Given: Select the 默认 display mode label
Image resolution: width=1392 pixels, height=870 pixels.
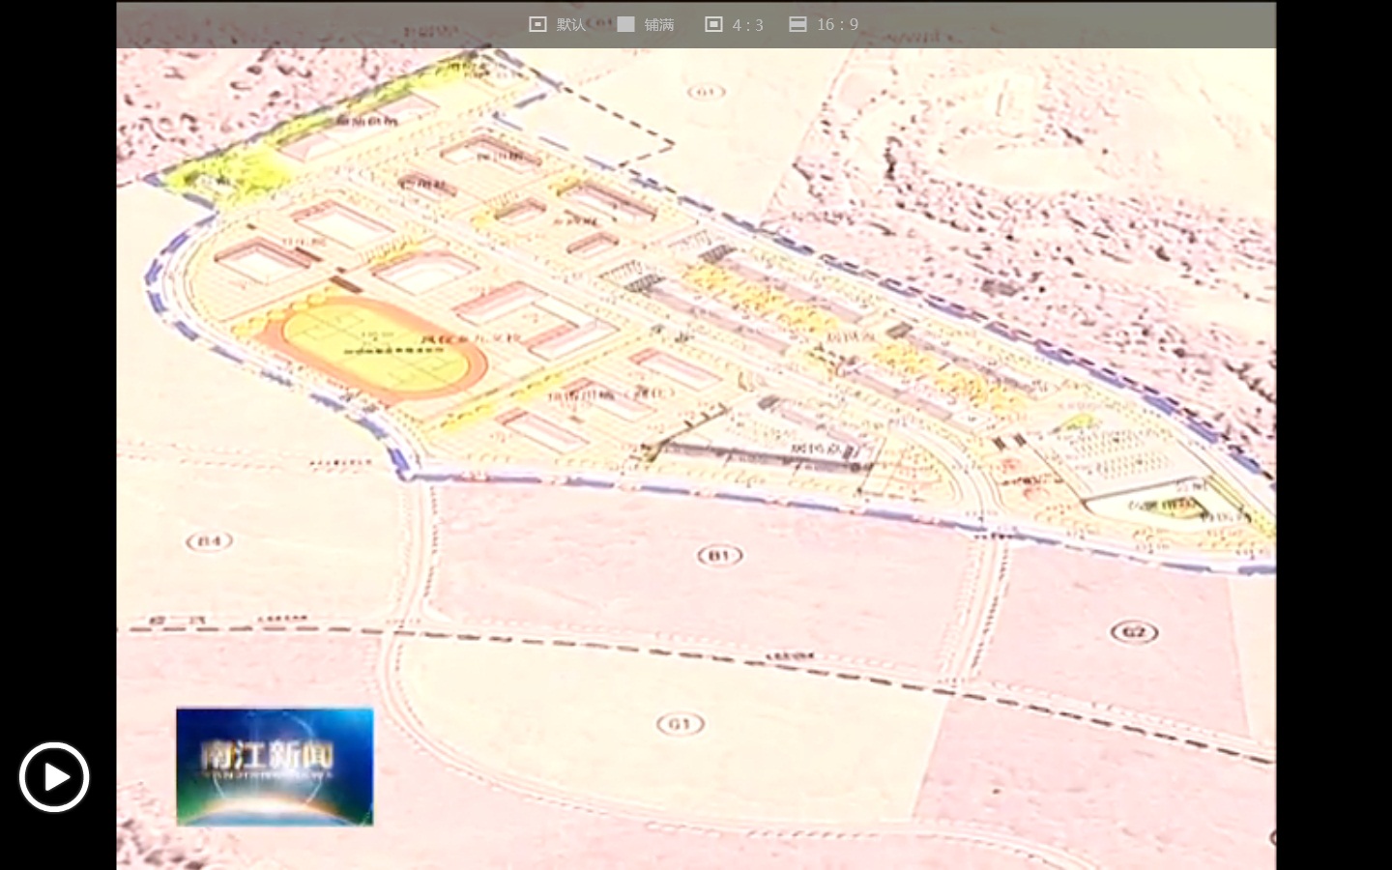Looking at the screenshot, I should coord(571,24).
